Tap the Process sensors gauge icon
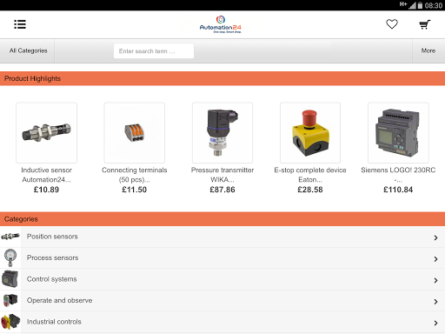This screenshot has width=445, height=334. pyautogui.click(x=10, y=257)
